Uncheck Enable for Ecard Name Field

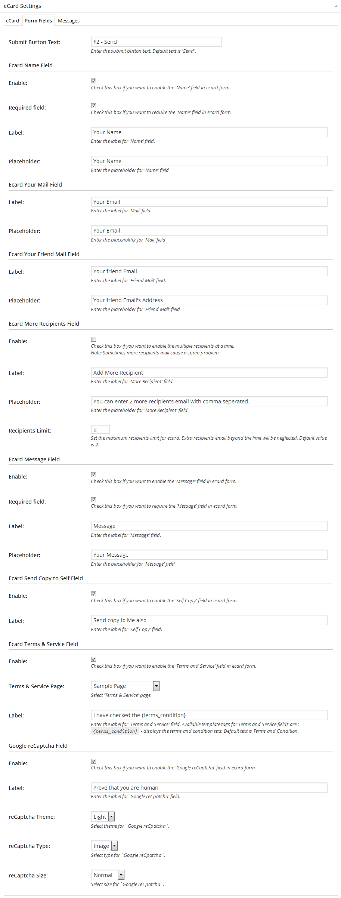[94, 81]
